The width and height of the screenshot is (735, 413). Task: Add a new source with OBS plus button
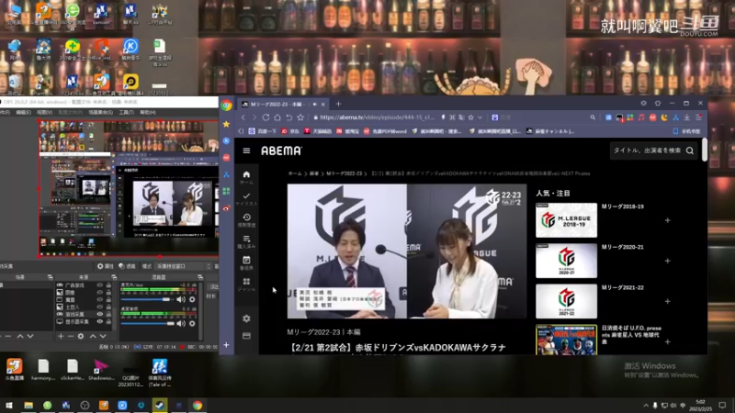pyautogui.click(x=61, y=336)
